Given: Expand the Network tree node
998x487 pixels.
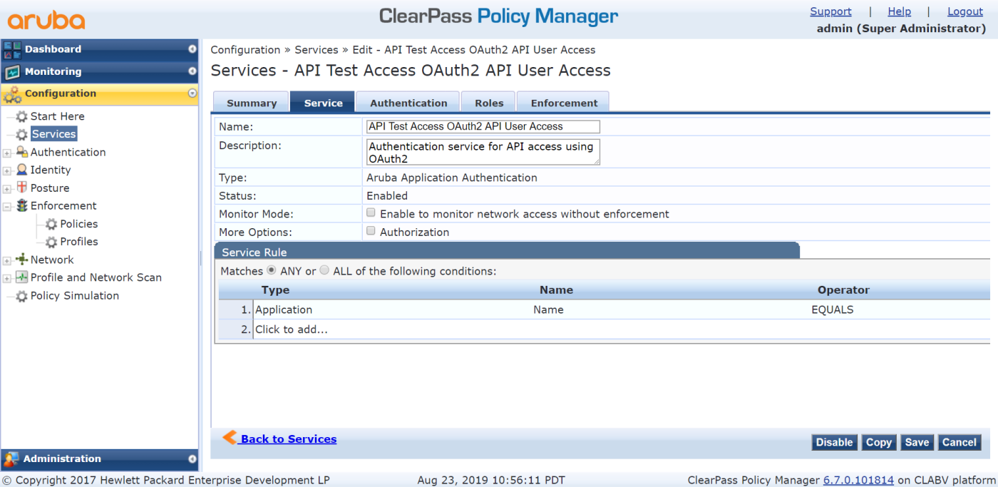Looking at the screenshot, I should [7, 260].
